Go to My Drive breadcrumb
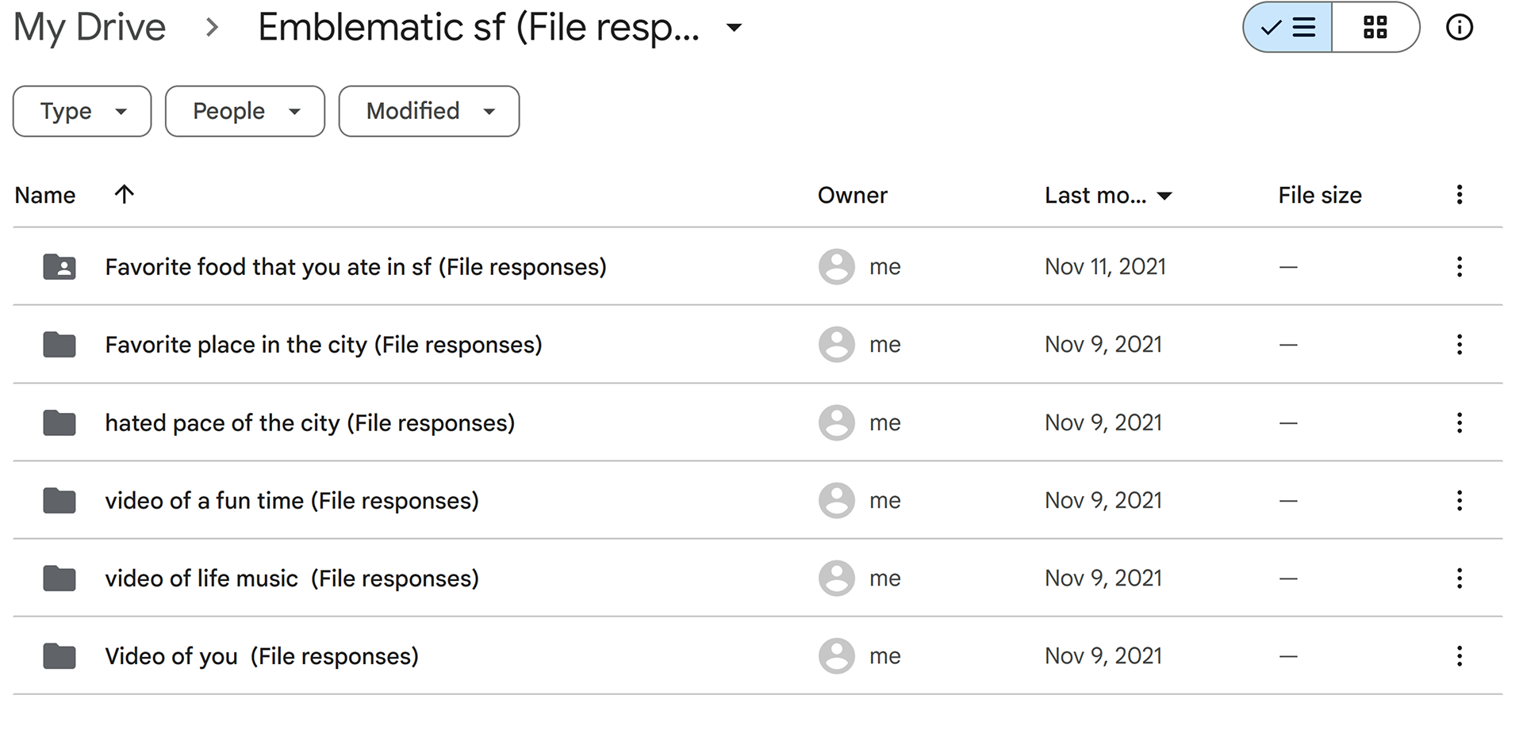This screenshot has width=1523, height=737. pyautogui.click(x=90, y=28)
